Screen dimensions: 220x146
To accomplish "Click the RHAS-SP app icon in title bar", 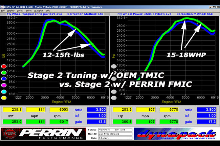I will (2, 7).
